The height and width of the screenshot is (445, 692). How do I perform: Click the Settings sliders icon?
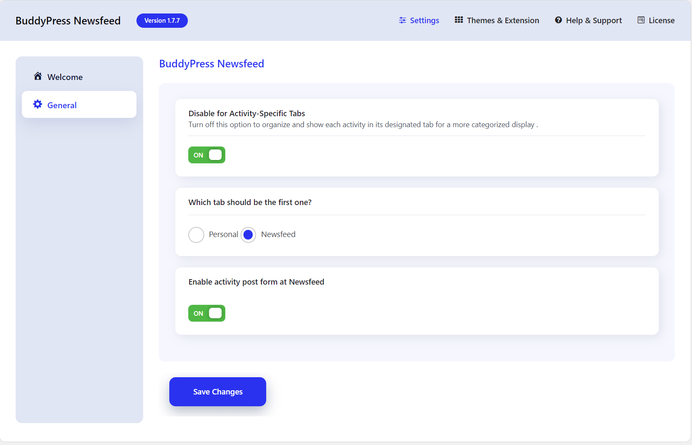point(402,20)
